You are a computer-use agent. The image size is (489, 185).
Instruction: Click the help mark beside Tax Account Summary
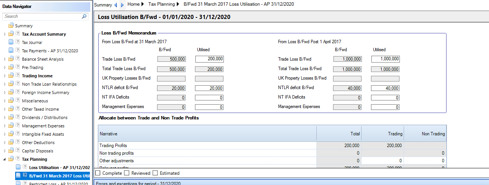click(x=17, y=34)
